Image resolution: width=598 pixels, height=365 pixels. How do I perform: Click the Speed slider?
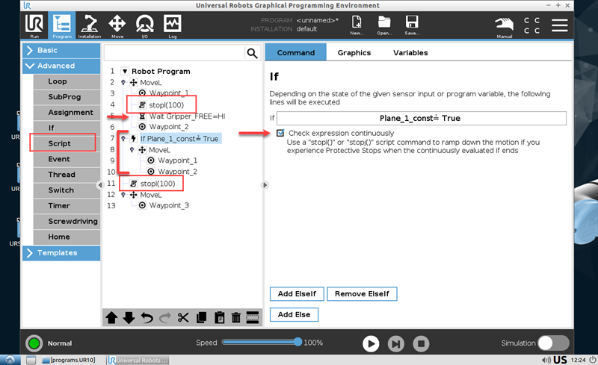coord(261,342)
